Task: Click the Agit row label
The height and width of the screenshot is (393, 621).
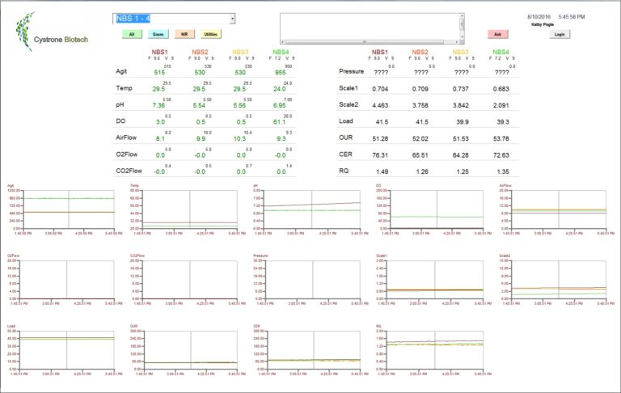Action: pos(121,71)
